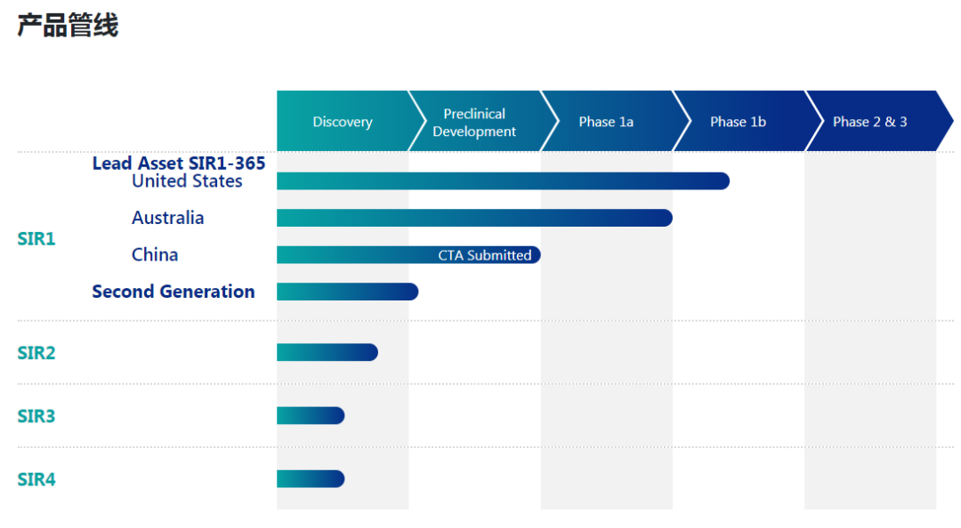The height and width of the screenshot is (528, 961).
Task: Select the SIR3 program label
Action: click(x=36, y=416)
